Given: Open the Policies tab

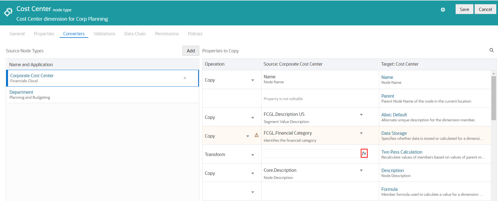Looking at the screenshot, I should (x=195, y=34).
